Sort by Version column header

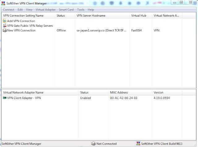pyautogui.click(x=167, y=93)
